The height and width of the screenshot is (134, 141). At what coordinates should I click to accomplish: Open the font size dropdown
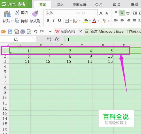(96, 13)
